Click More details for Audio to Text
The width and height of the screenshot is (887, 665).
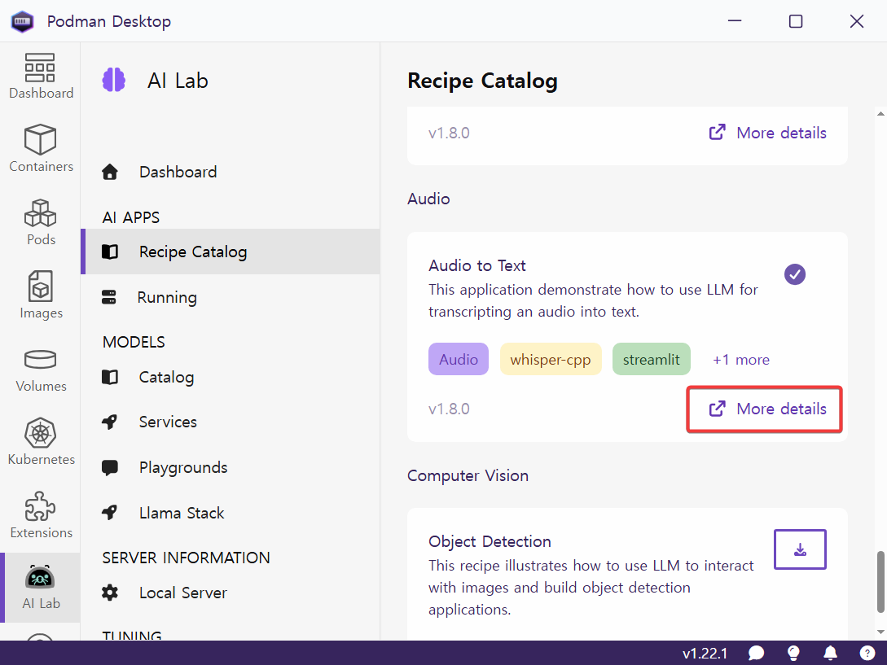click(766, 409)
